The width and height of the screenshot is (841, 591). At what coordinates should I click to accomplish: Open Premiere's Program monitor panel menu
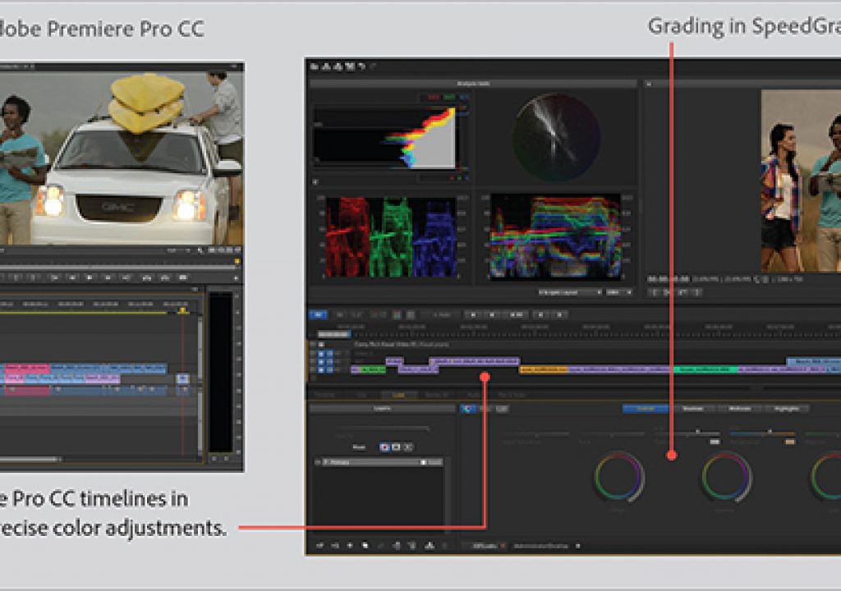234,66
